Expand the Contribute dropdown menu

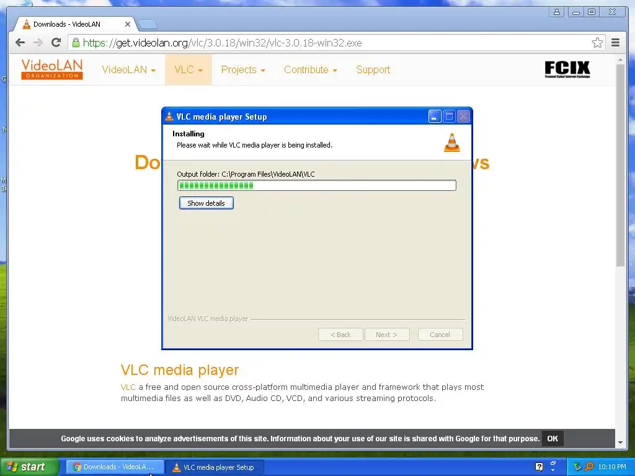pyautogui.click(x=310, y=69)
